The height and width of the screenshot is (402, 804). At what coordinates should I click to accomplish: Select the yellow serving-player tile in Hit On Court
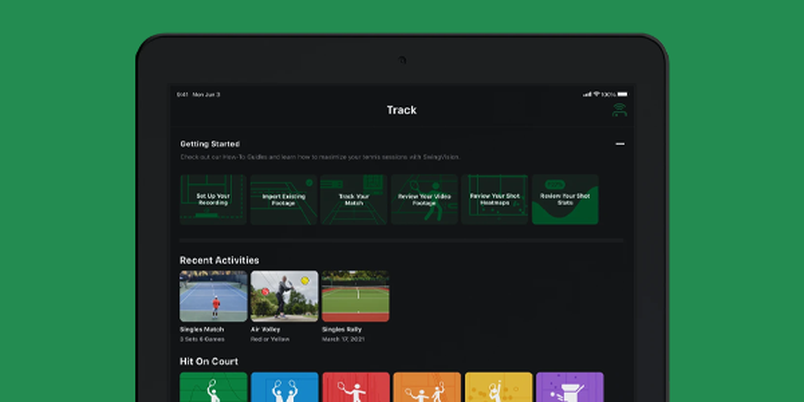pos(499,387)
